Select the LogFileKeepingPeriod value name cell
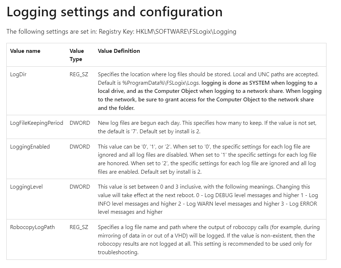341x268 pixels. coord(36,123)
